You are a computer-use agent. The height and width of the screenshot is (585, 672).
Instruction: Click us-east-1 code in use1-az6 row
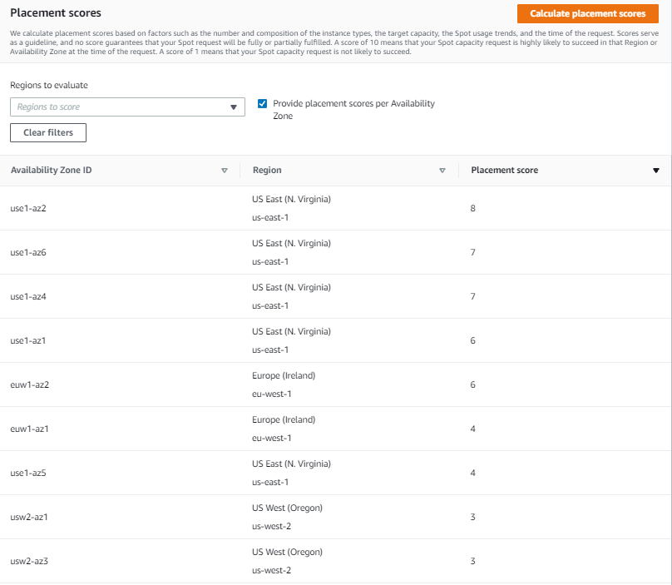pyautogui.click(x=270, y=262)
